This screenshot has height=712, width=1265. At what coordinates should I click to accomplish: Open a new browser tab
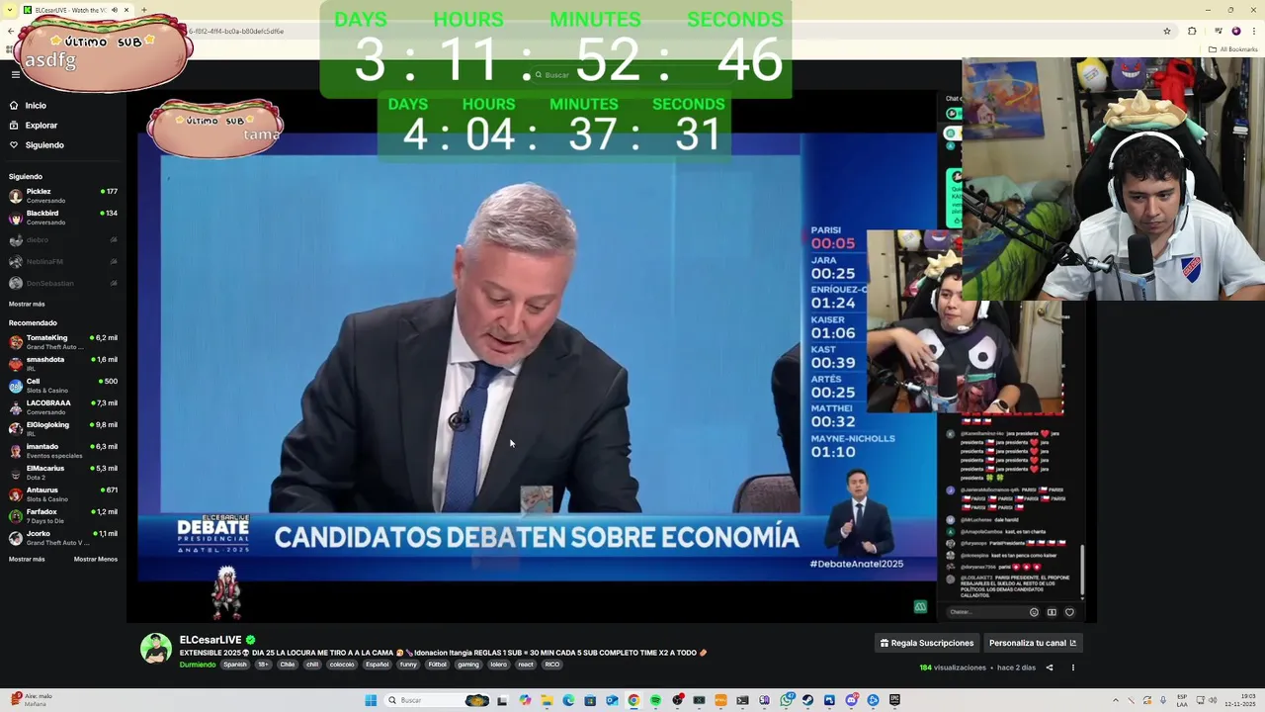(143, 10)
